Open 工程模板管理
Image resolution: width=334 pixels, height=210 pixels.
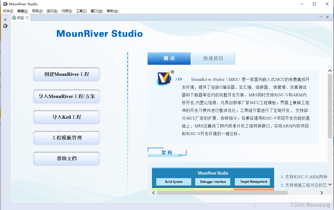point(67,138)
